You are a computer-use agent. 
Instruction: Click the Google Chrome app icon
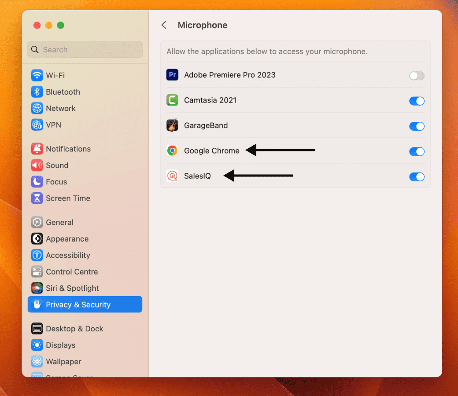point(172,150)
